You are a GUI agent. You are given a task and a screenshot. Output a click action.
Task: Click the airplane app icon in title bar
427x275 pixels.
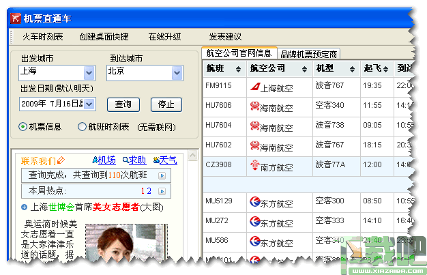15,18
